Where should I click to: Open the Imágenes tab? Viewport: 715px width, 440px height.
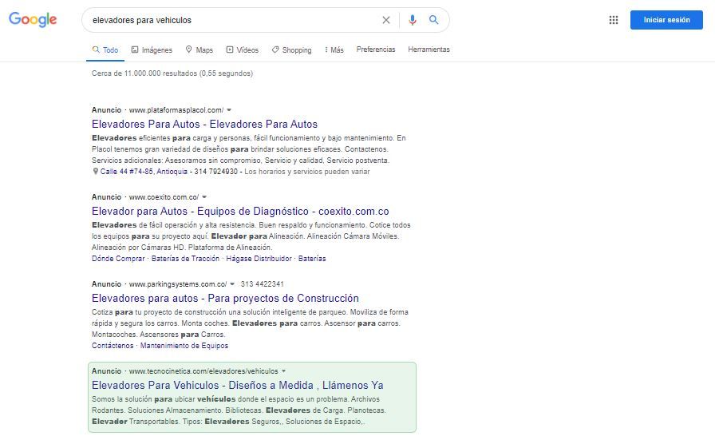[x=152, y=50]
